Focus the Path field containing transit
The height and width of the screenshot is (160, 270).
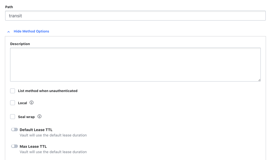(135, 16)
